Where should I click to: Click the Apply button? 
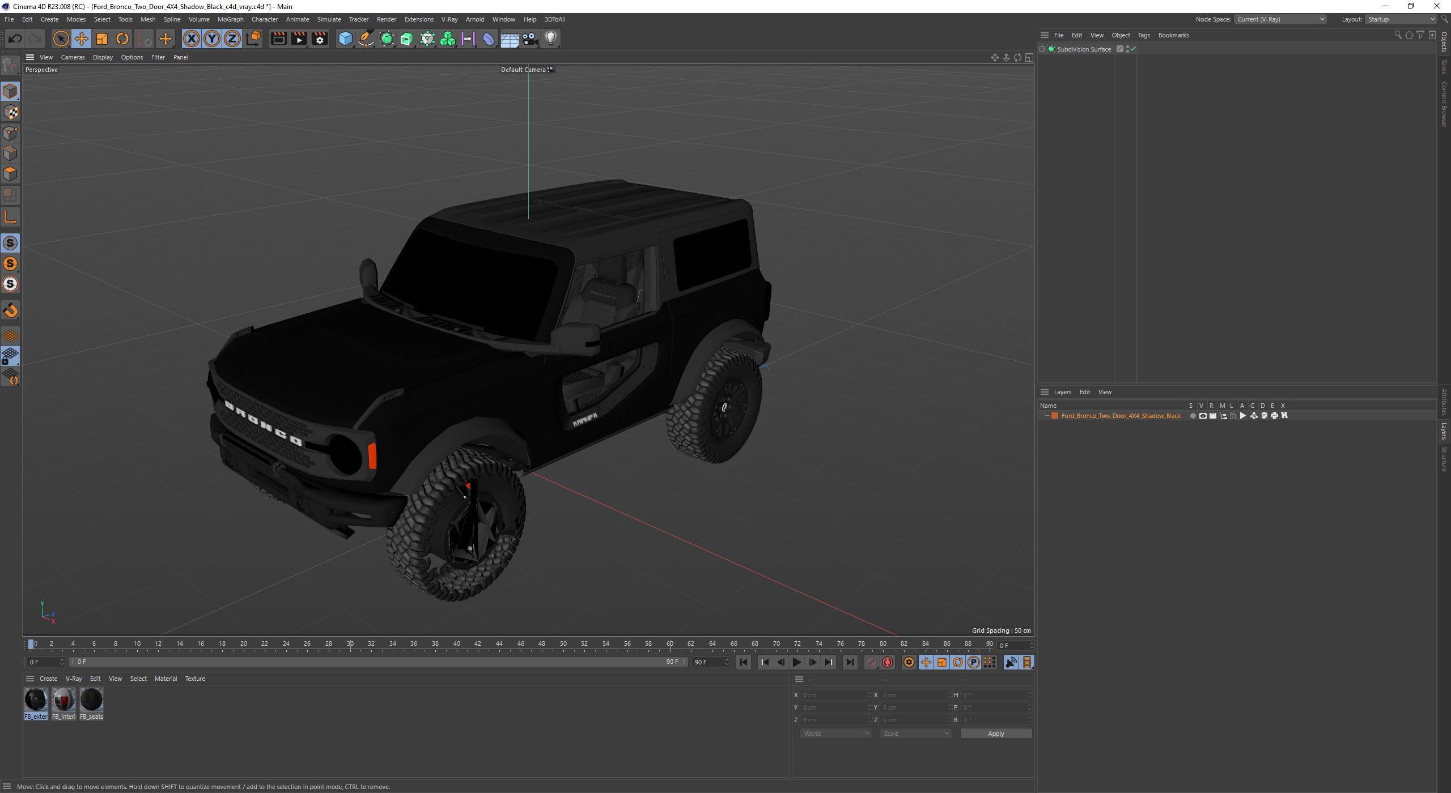(x=996, y=734)
